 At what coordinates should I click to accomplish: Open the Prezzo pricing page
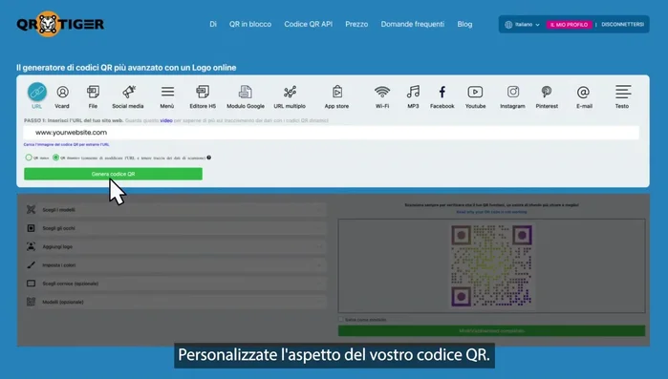[x=356, y=24]
